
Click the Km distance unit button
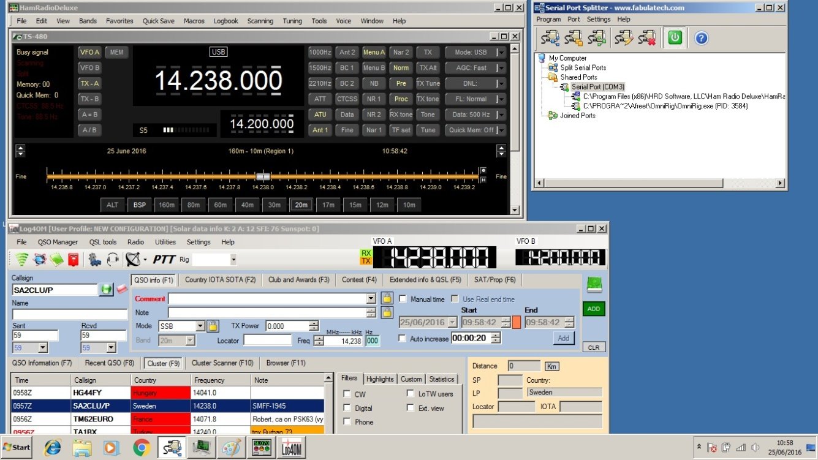(552, 366)
